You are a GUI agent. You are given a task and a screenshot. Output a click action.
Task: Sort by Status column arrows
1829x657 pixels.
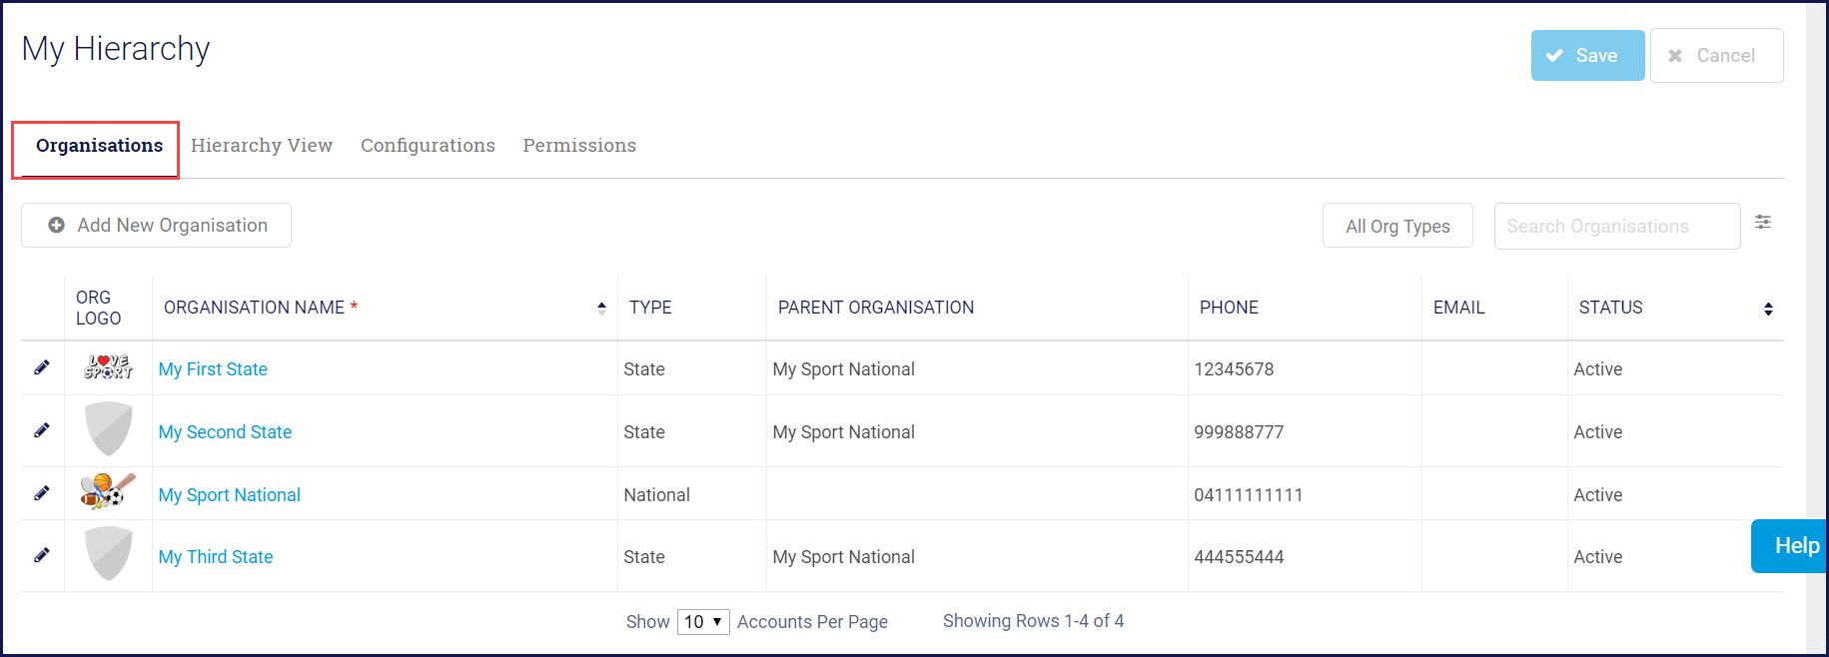(x=1768, y=309)
